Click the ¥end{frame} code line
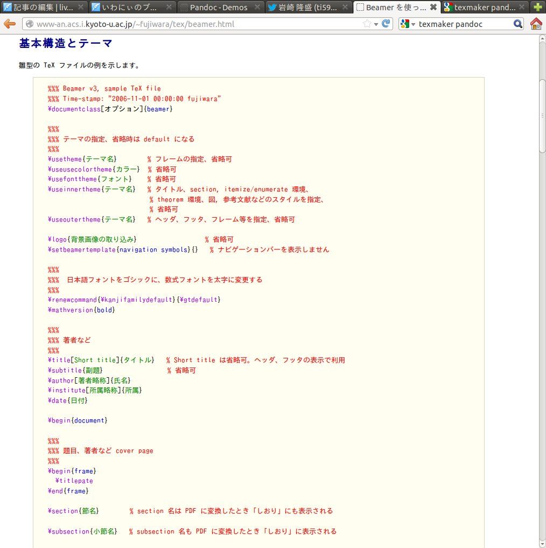Viewport: 546px width, 548px height. pyautogui.click(x=68, y=491)
